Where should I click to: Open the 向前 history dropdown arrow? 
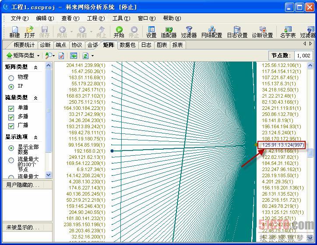coord(91,31)
